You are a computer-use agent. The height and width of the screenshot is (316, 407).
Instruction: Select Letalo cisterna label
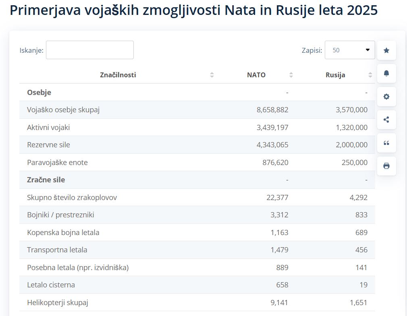[51, 285]
